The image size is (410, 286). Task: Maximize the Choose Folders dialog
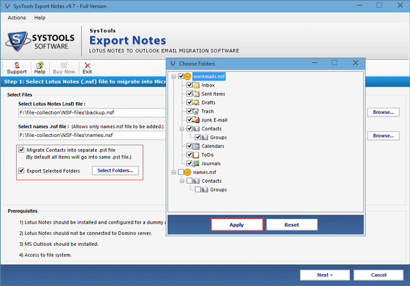pyautogui.click(x=335, y=63)
